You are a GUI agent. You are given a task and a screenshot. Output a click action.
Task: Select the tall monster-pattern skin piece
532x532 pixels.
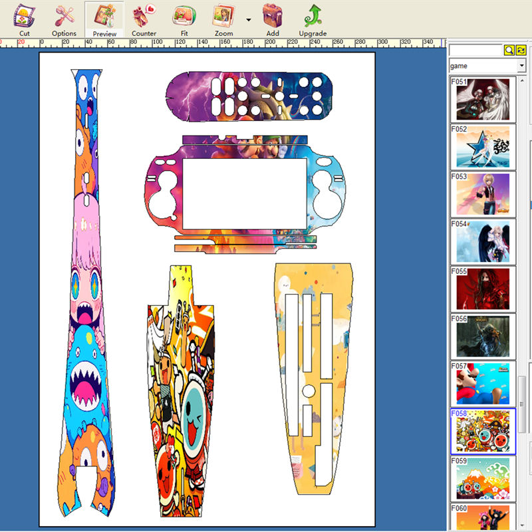click(86, 293)
